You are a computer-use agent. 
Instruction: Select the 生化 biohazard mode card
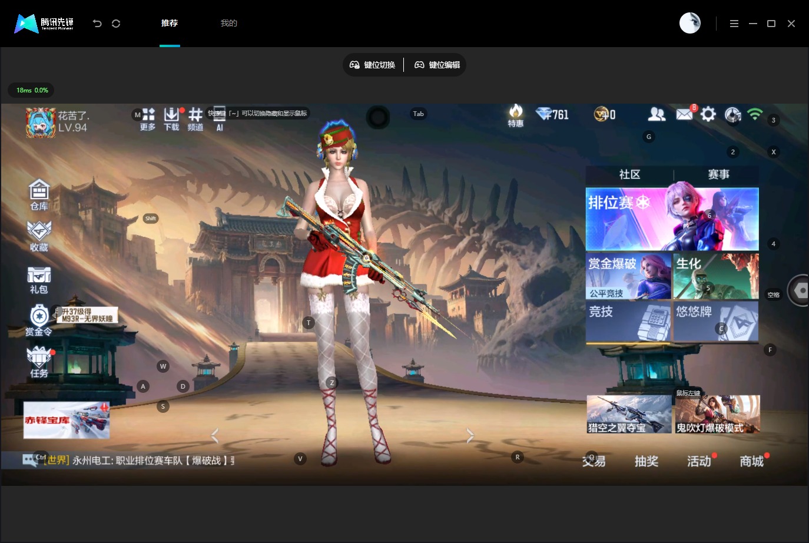[x=716, y=276]
